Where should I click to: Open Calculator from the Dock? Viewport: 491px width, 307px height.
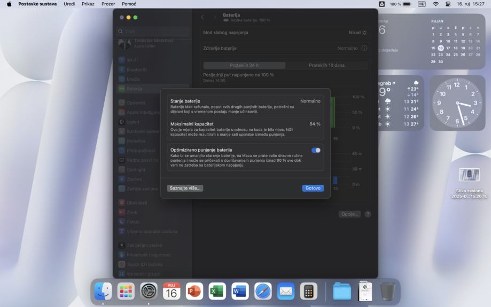[309, 292]
